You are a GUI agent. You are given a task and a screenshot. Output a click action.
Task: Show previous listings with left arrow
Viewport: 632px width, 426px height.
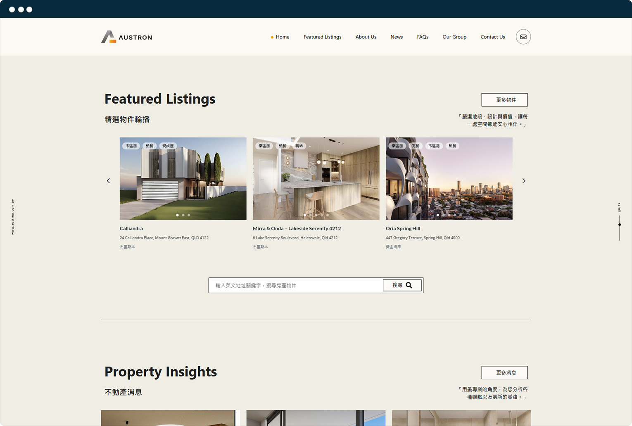108,181
